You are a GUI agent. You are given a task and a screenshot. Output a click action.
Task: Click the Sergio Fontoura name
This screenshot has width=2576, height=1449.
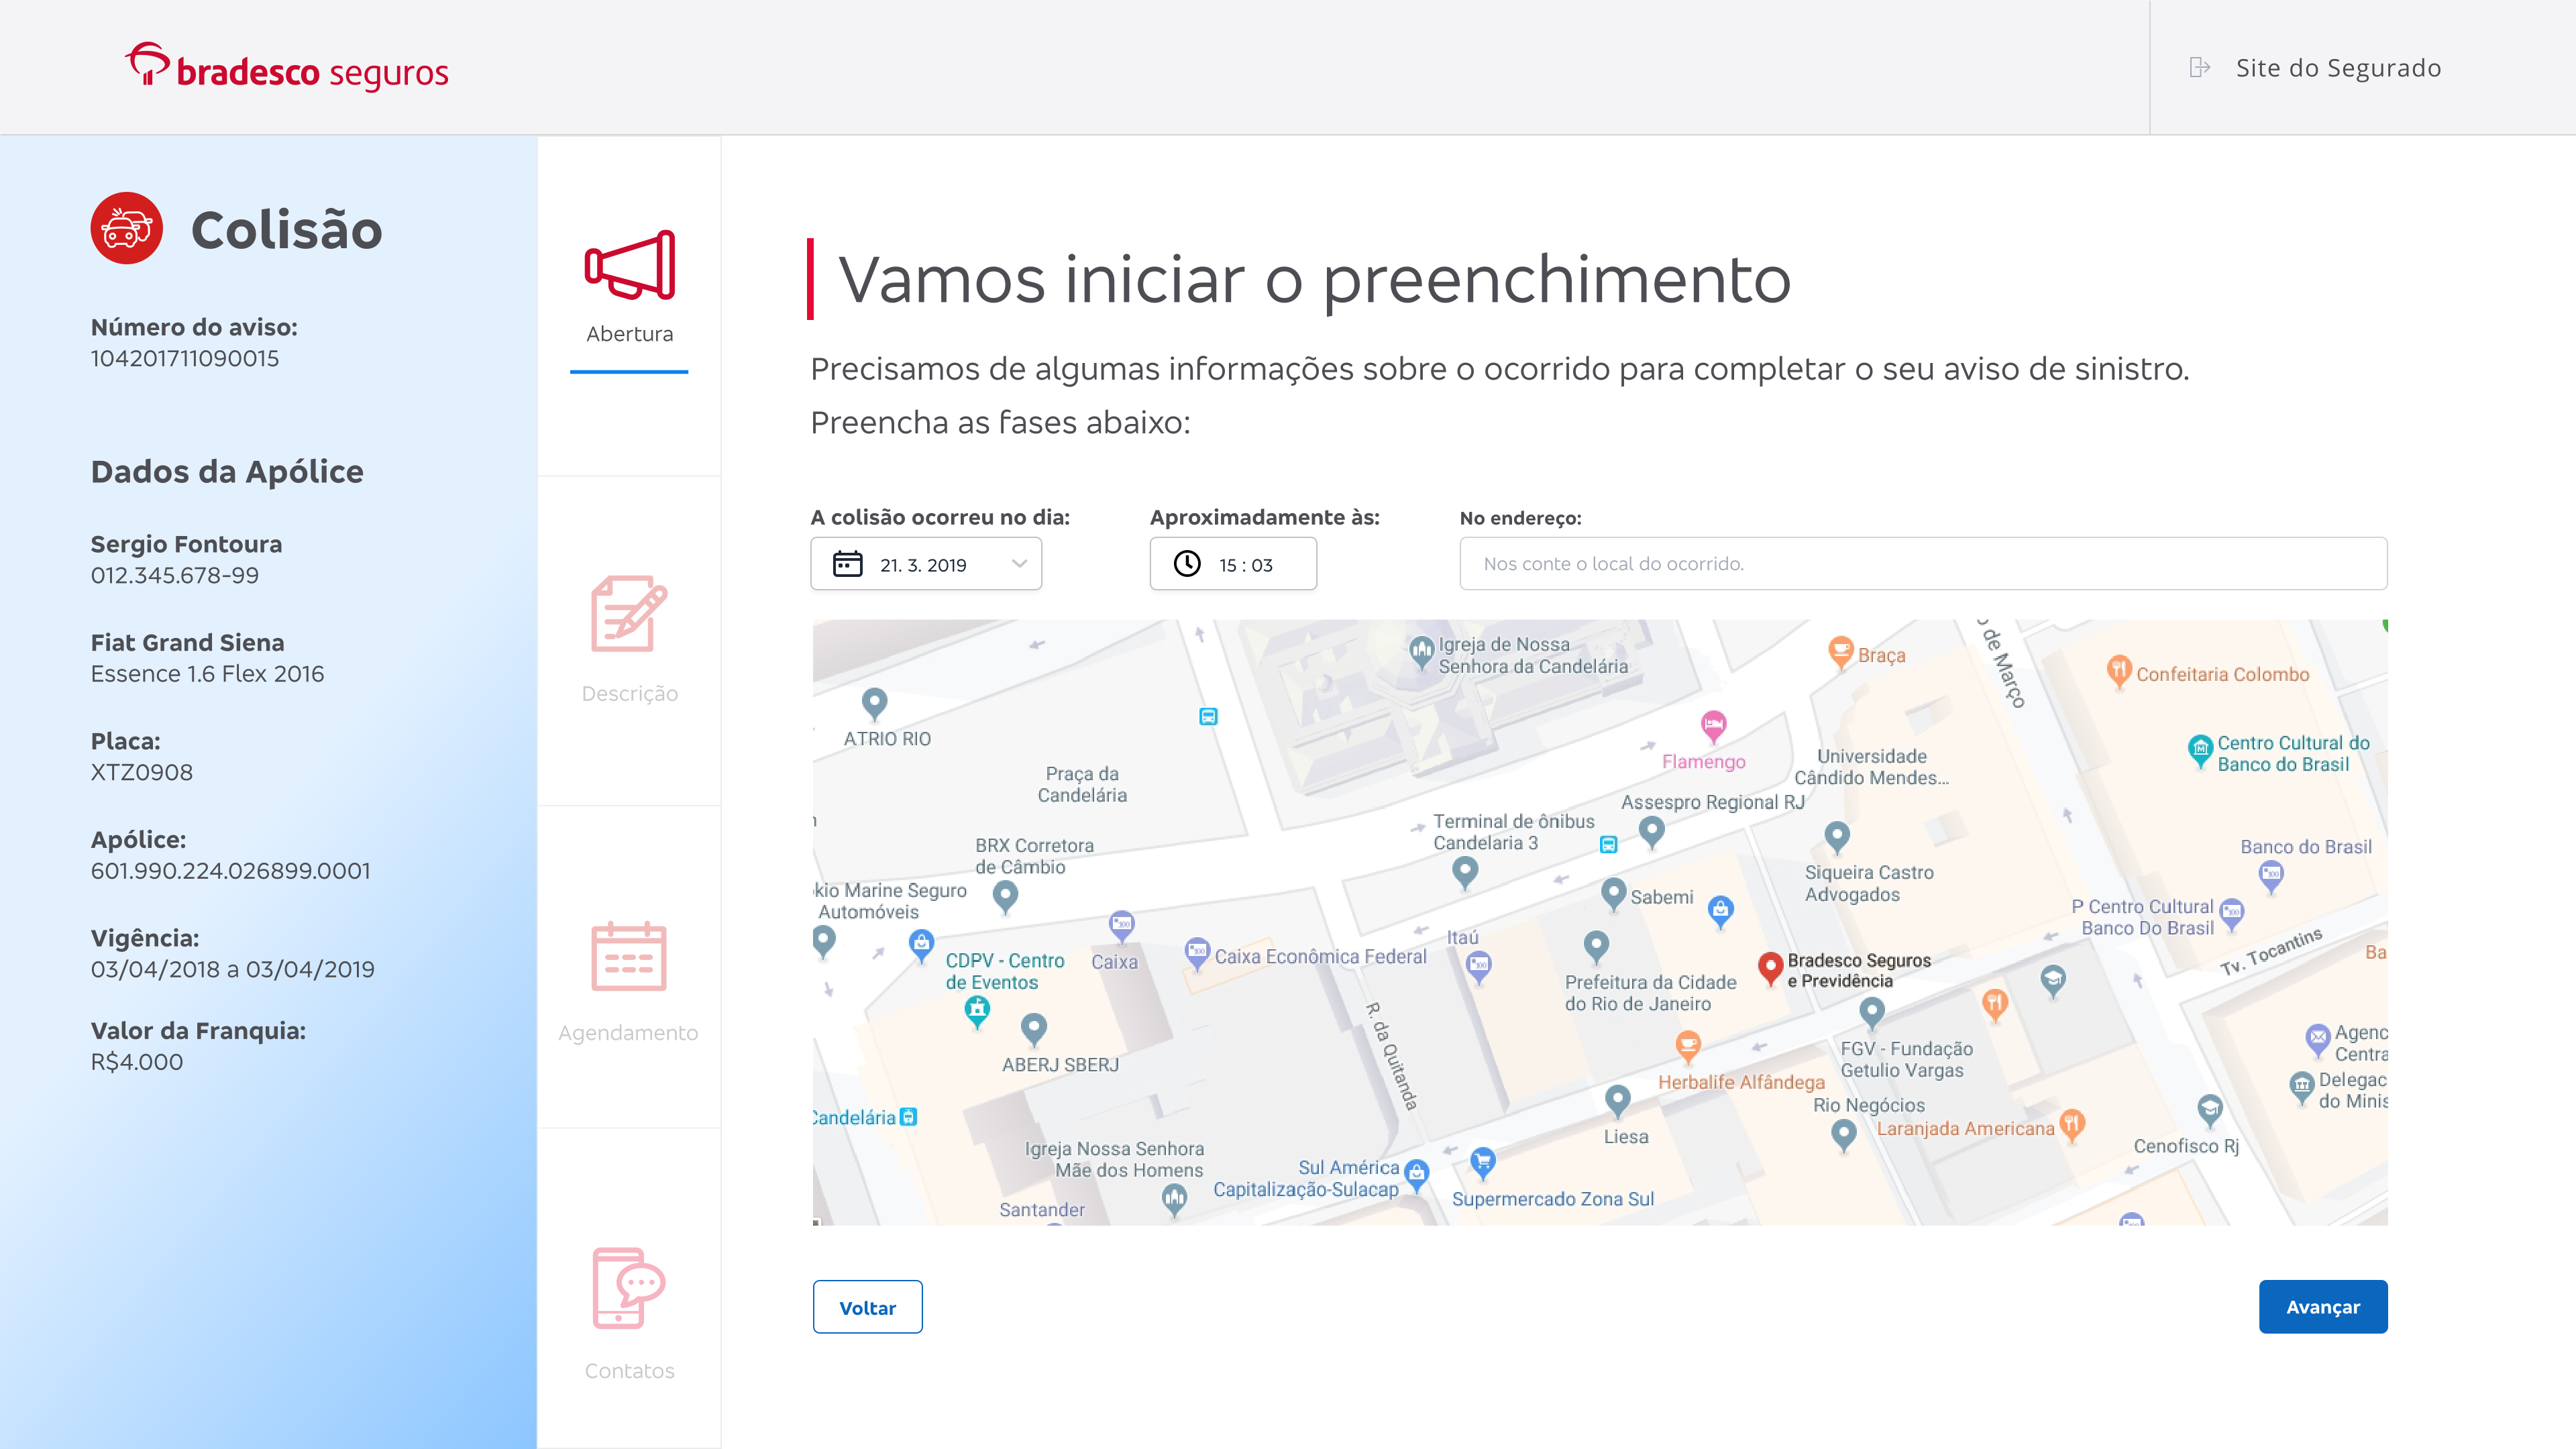coord(187,544)
